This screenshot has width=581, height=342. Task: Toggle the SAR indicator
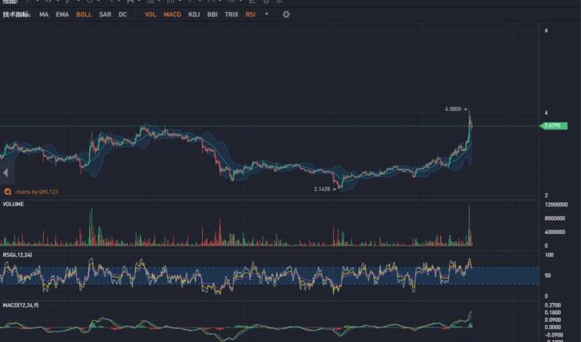[105, 14]
